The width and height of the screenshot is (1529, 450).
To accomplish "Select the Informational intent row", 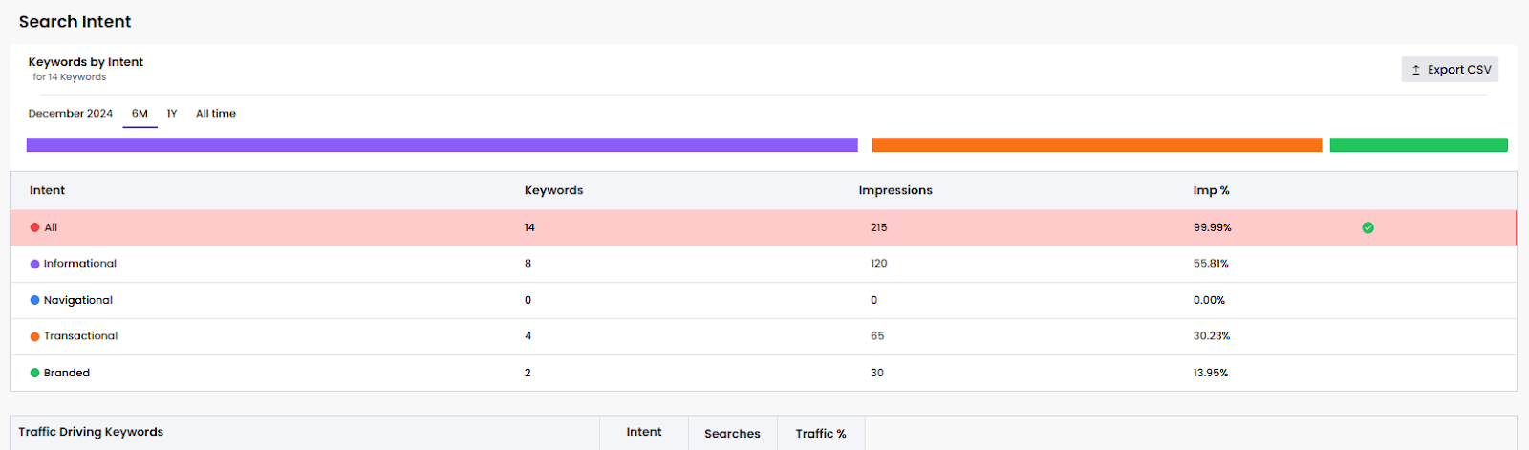I will click(764, 264).
